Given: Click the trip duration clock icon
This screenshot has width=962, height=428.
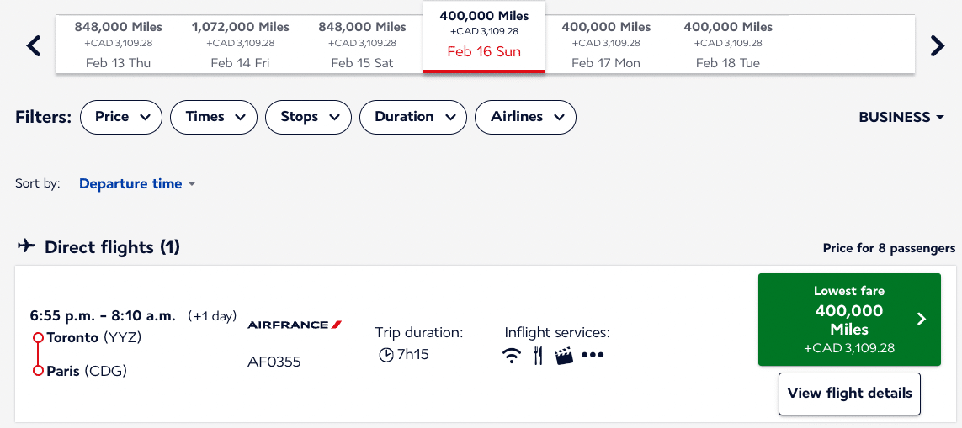Looking at the screenshot, I should tap(386, 355).
